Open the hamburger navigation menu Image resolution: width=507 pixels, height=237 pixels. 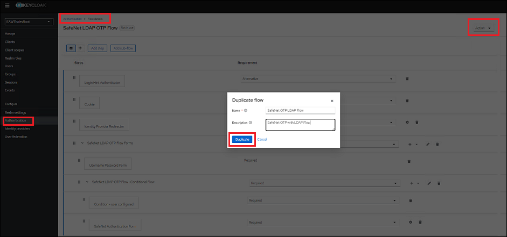(7, 5)
